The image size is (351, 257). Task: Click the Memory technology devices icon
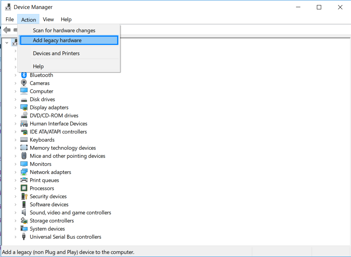coord(24,148)
